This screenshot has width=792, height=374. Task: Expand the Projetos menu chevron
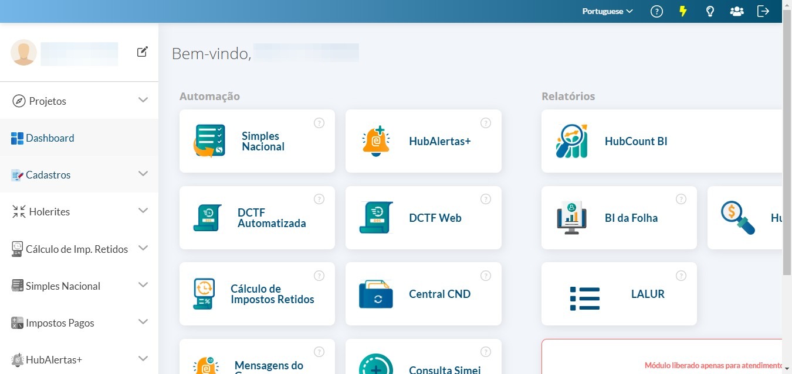[143, 100]
